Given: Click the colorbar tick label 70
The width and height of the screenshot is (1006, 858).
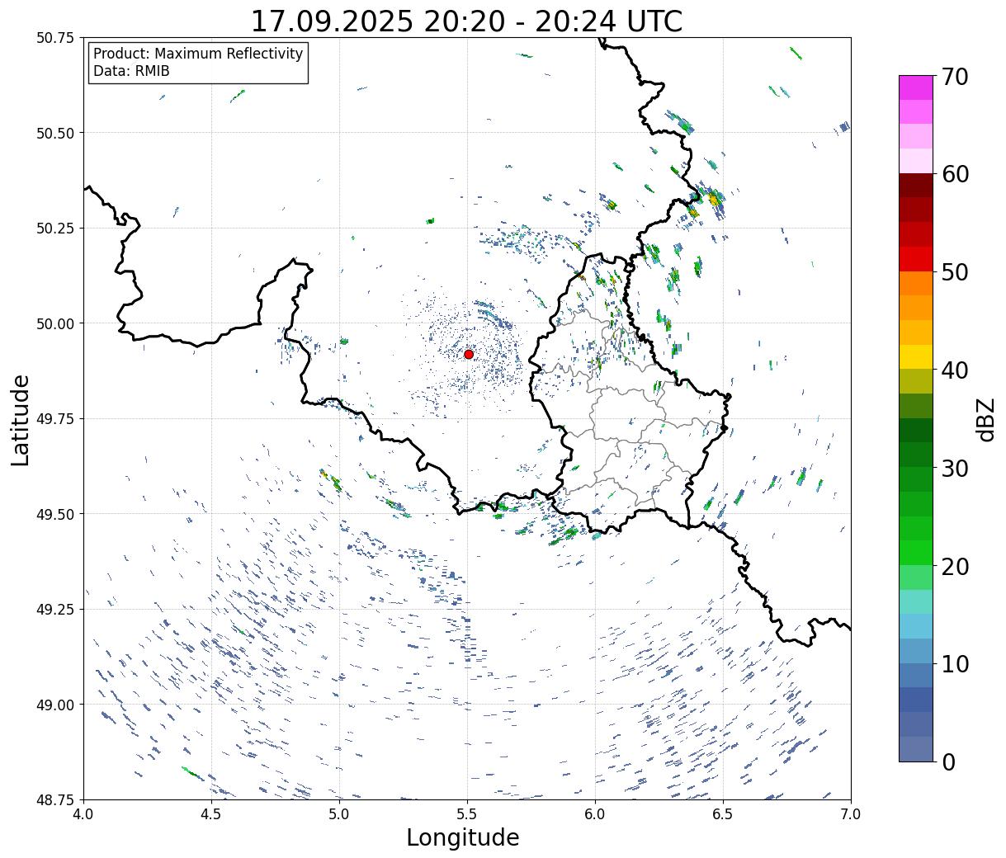Looking at the screenshot, I should 954,77.
